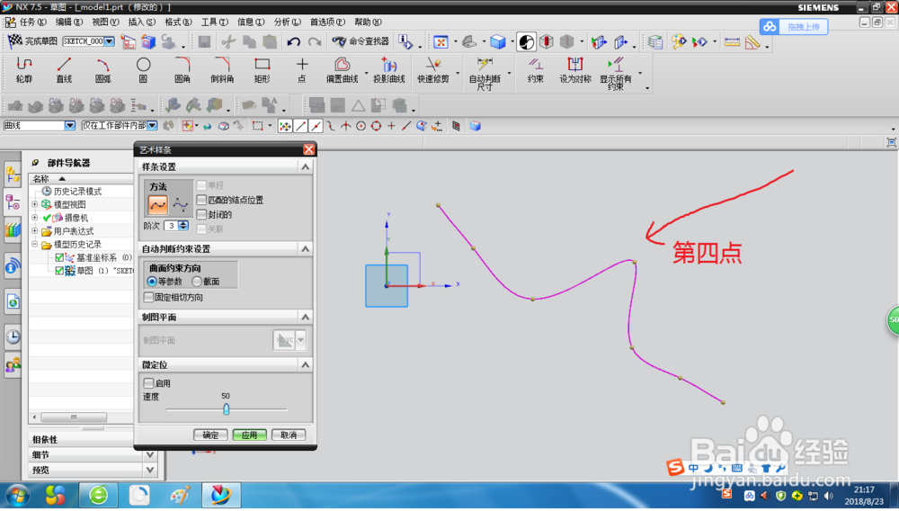Open the 任务 menu
Screen dimensions: 899x511
tap(32, 22)
